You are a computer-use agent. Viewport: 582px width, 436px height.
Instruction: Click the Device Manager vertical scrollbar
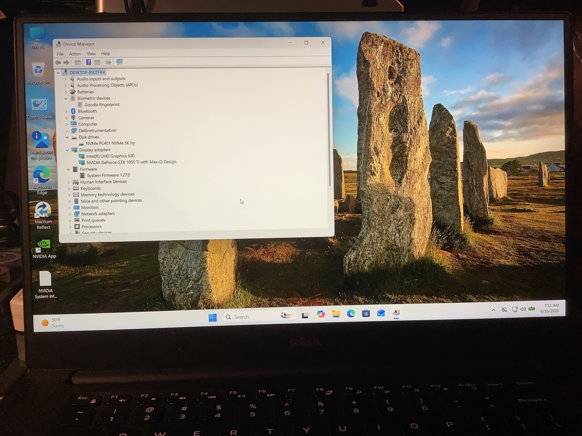329,129
